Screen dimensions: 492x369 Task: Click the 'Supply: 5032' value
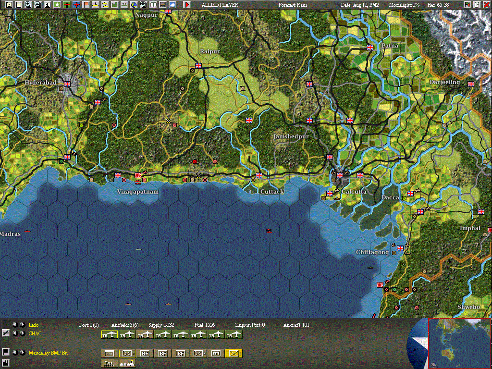tap(161, 325)
